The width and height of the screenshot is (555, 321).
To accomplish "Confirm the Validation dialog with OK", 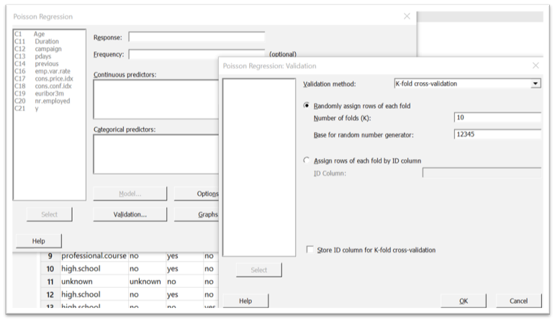I will pos(464,300).
